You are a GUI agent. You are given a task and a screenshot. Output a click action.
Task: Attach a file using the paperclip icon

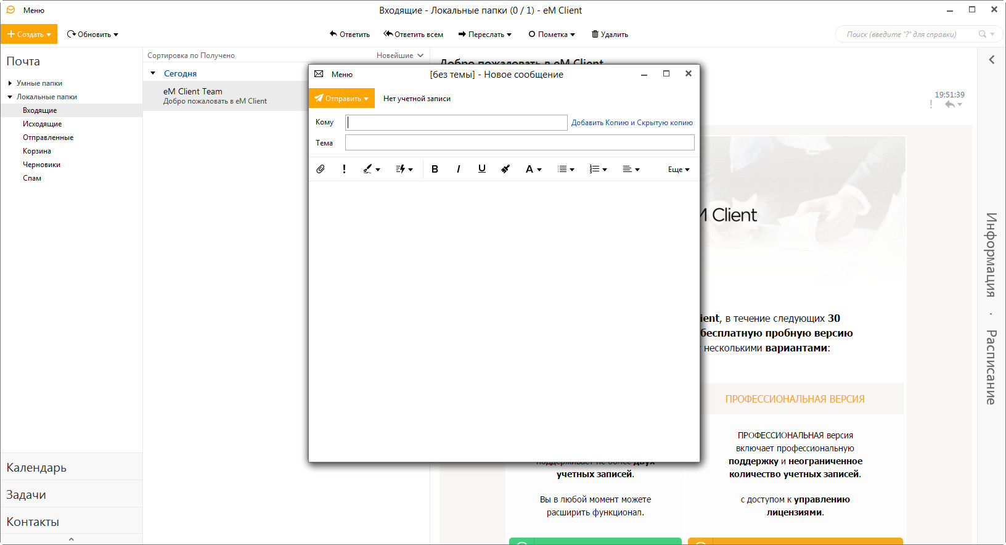(x=321, y=169)
